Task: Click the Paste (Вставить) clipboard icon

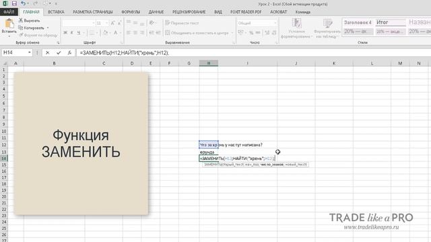Action: [x=9, y=24]
